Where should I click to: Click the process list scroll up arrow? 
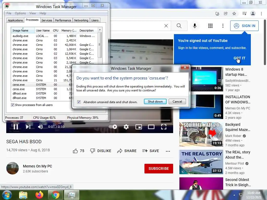100,30
